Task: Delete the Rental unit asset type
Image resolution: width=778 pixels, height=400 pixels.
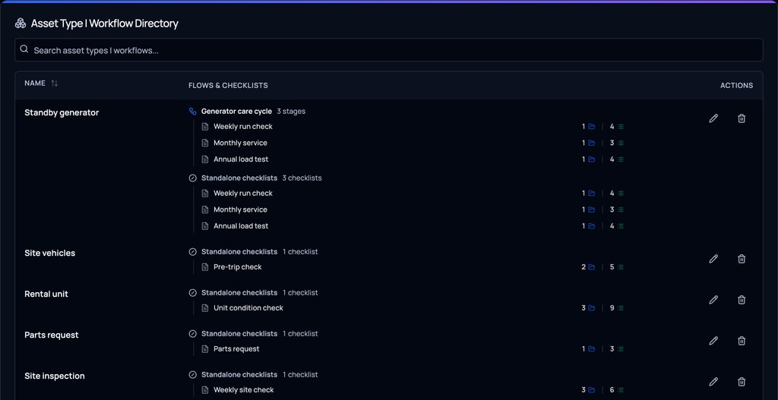Action: pos(742,299)
